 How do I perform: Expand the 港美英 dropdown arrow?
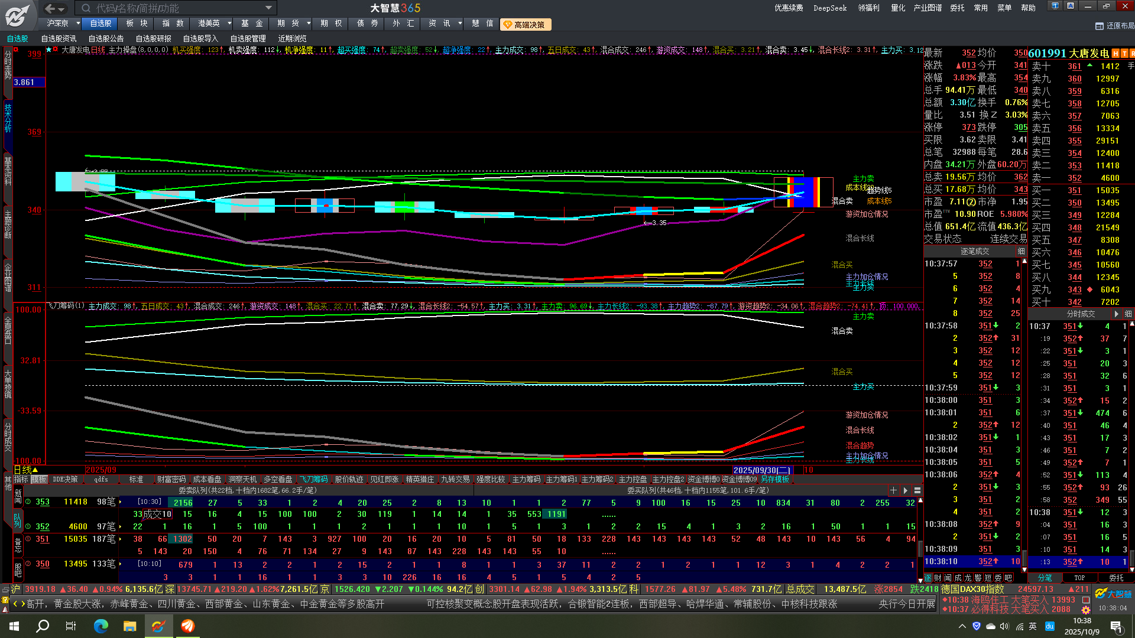point(229,24)
